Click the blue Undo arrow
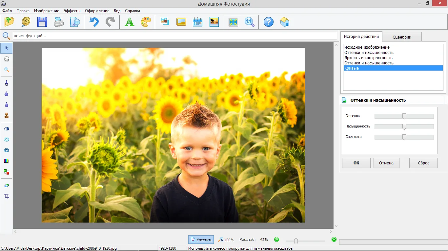 click(x=94, y=22)
